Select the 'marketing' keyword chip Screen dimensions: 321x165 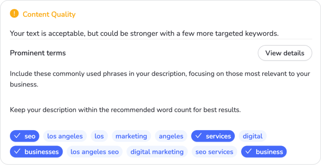[131, 136]
